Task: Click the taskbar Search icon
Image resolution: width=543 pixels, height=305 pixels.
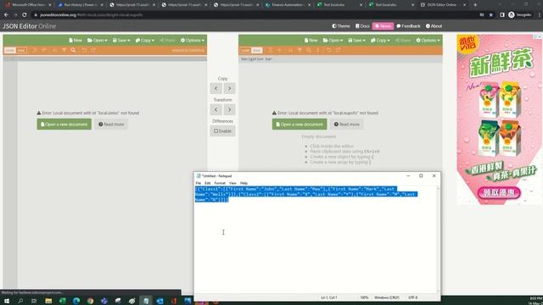Action: (20, 301)
